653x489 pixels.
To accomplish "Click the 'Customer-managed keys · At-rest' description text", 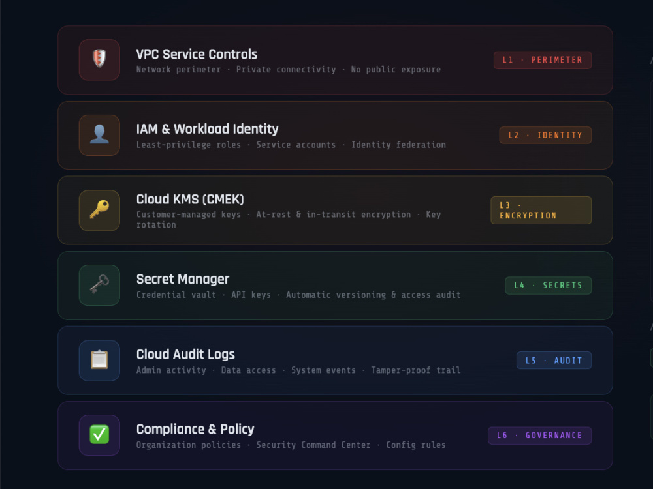I will coord(289,219).
